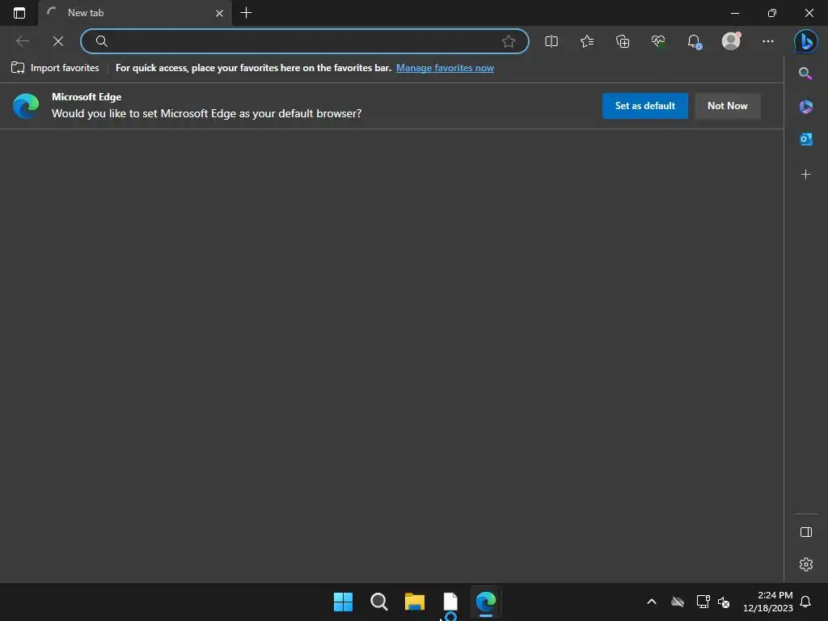Open OneDrive tray icon

[678, 602]
